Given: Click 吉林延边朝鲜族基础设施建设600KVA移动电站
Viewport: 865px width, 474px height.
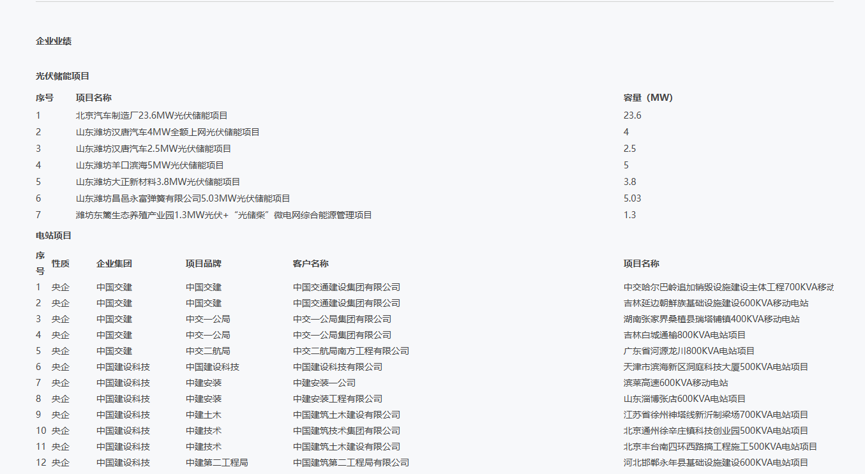Looking at the screenshot, I should (716, 303).
